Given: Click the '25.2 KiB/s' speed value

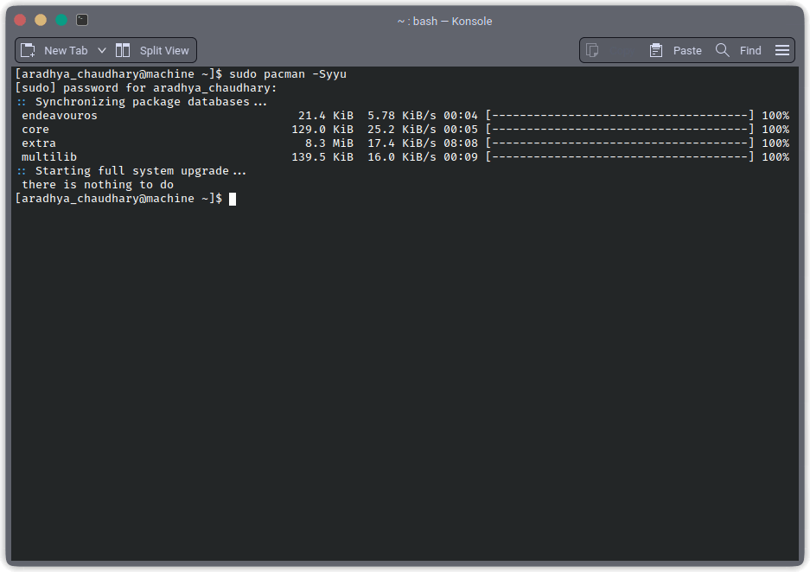Looking at the screenshot, I should point(402,130).
